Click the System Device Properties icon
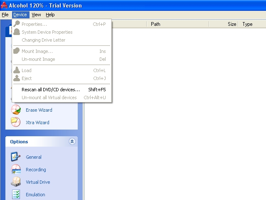The image size is (266, 200). pyautogui.click(x=17, y=32)
